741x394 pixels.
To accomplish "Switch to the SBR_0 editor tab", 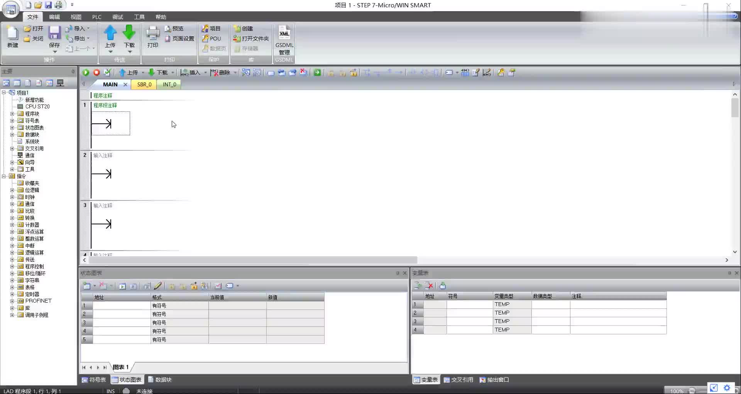I will pos(144,84).
